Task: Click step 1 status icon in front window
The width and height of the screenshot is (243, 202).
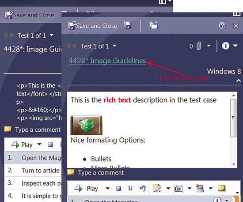Action: point(217,199)
